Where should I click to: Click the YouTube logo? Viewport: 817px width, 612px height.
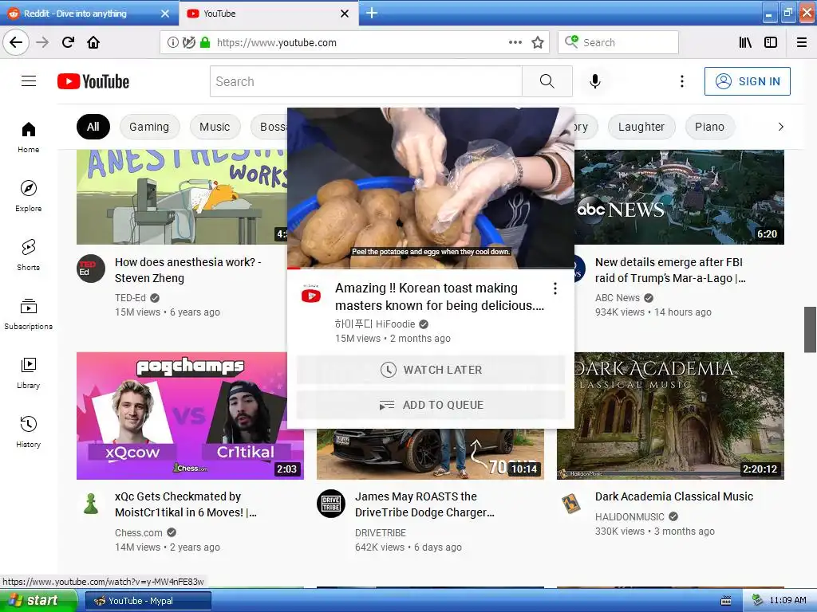click(93, 82)
